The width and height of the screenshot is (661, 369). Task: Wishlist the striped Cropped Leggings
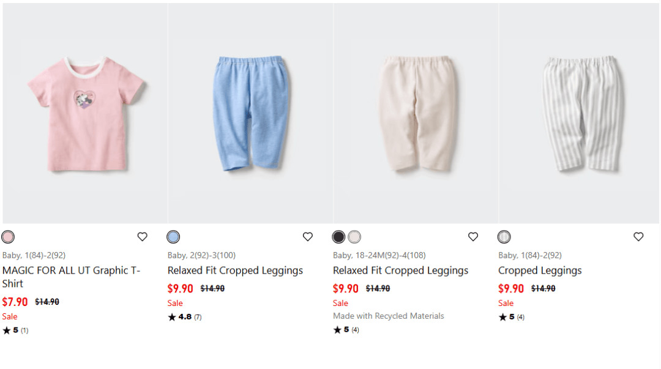click(x=638, y=237)
